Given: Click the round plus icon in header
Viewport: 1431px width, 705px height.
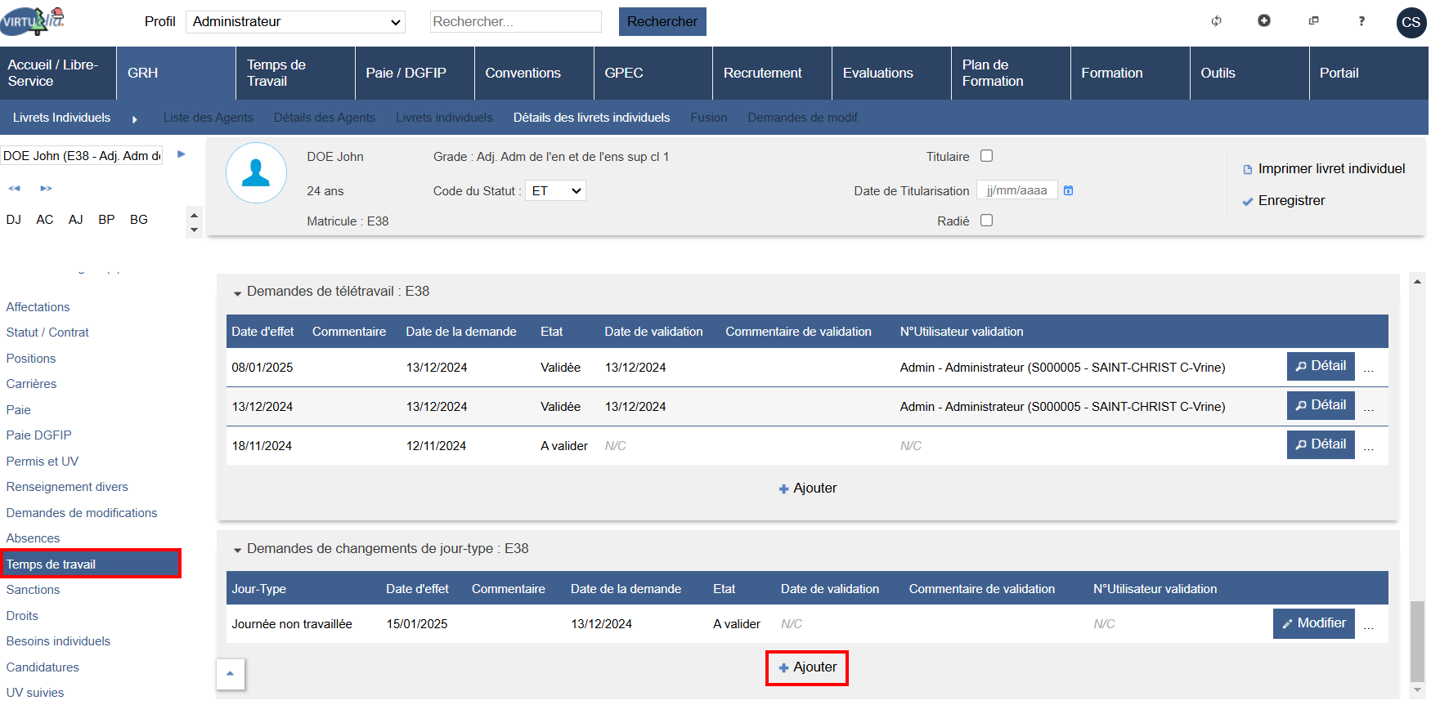Looking at the screenshot, I should point(1263,21).
